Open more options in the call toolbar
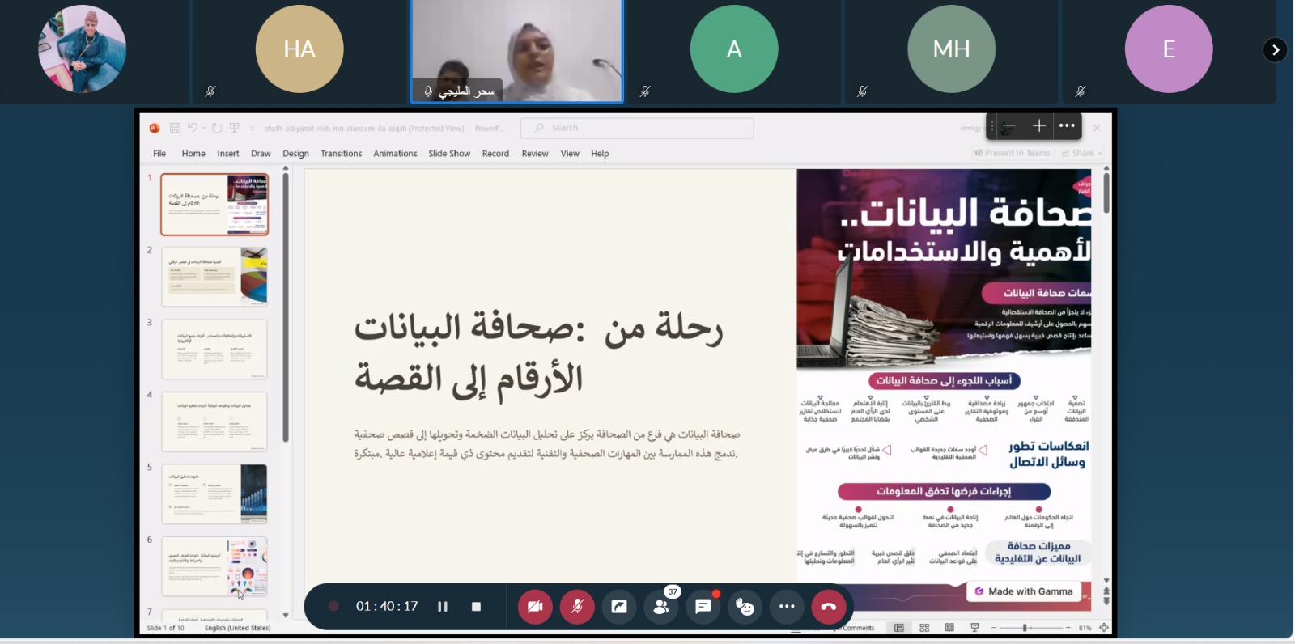Image resolution: width=1295 pixels, height=644 pixels. (787, 607)
